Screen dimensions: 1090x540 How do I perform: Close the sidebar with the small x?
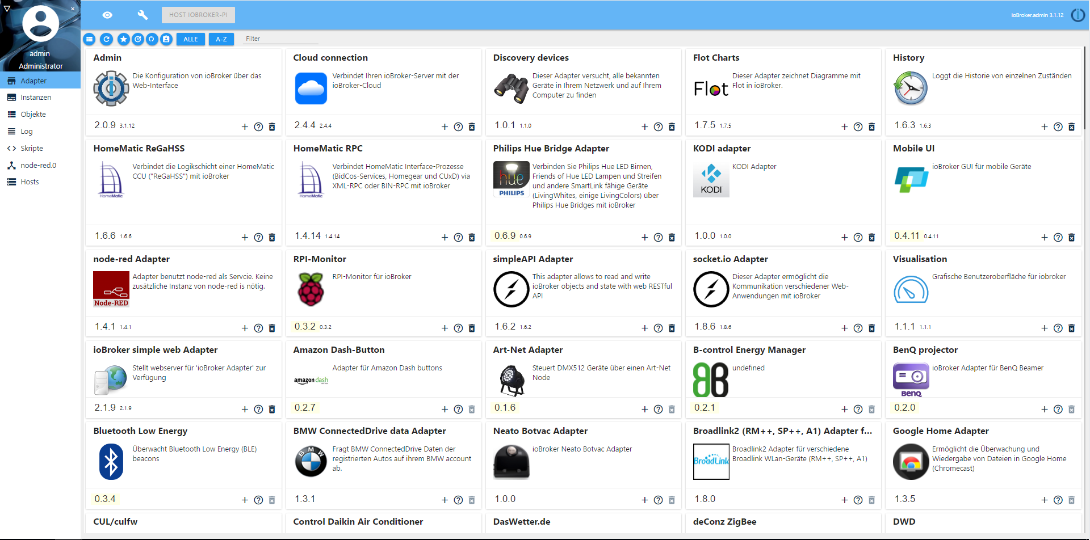point(73,9)
